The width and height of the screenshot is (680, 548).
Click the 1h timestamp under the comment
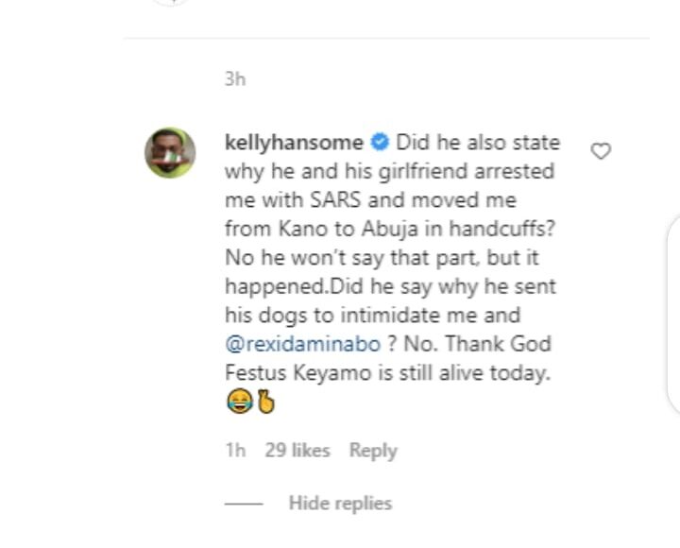click(x=235, y=451)
